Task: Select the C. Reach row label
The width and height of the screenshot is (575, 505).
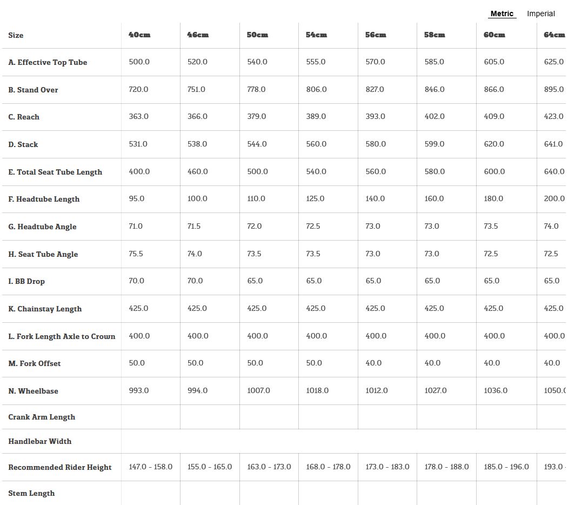Action: [24, 117]
